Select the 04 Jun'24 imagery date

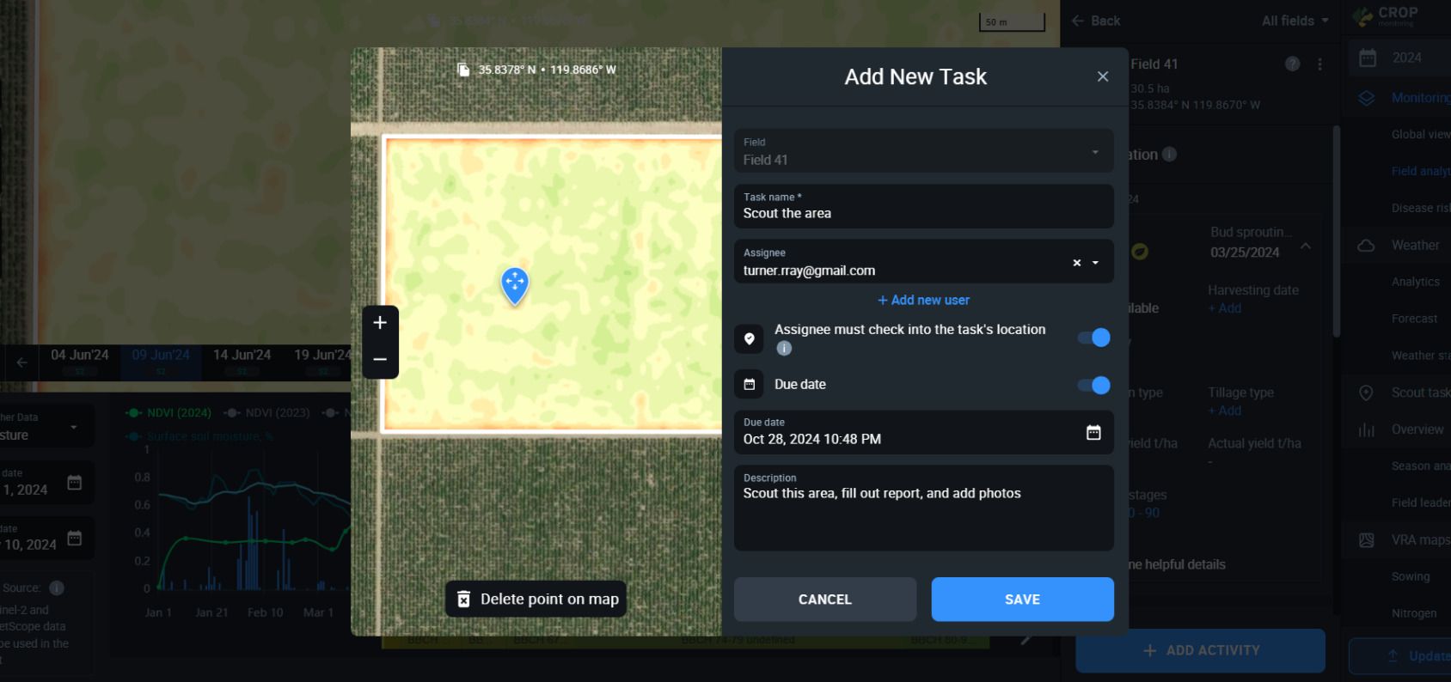(79, 362)
